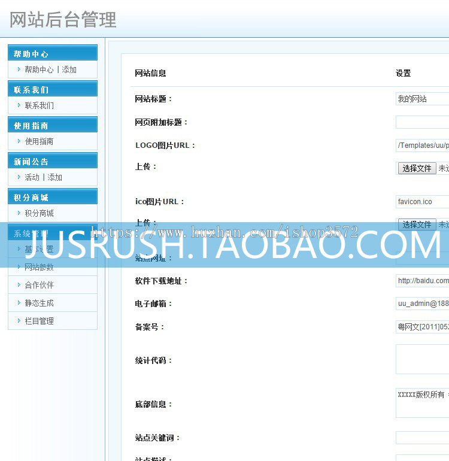
Task: Click arrow icon beside 使用指南 link
Action: [19, 141]
